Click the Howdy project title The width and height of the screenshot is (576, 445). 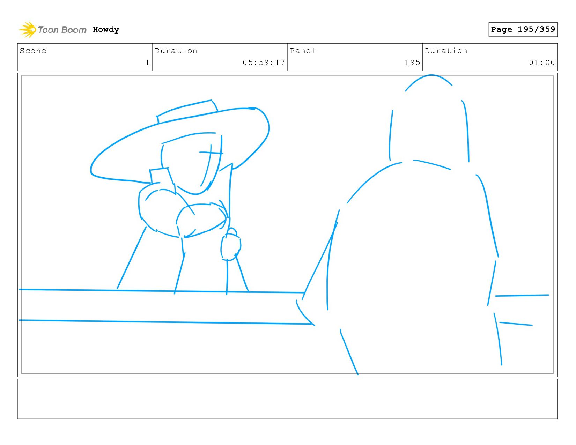[106, 30]
